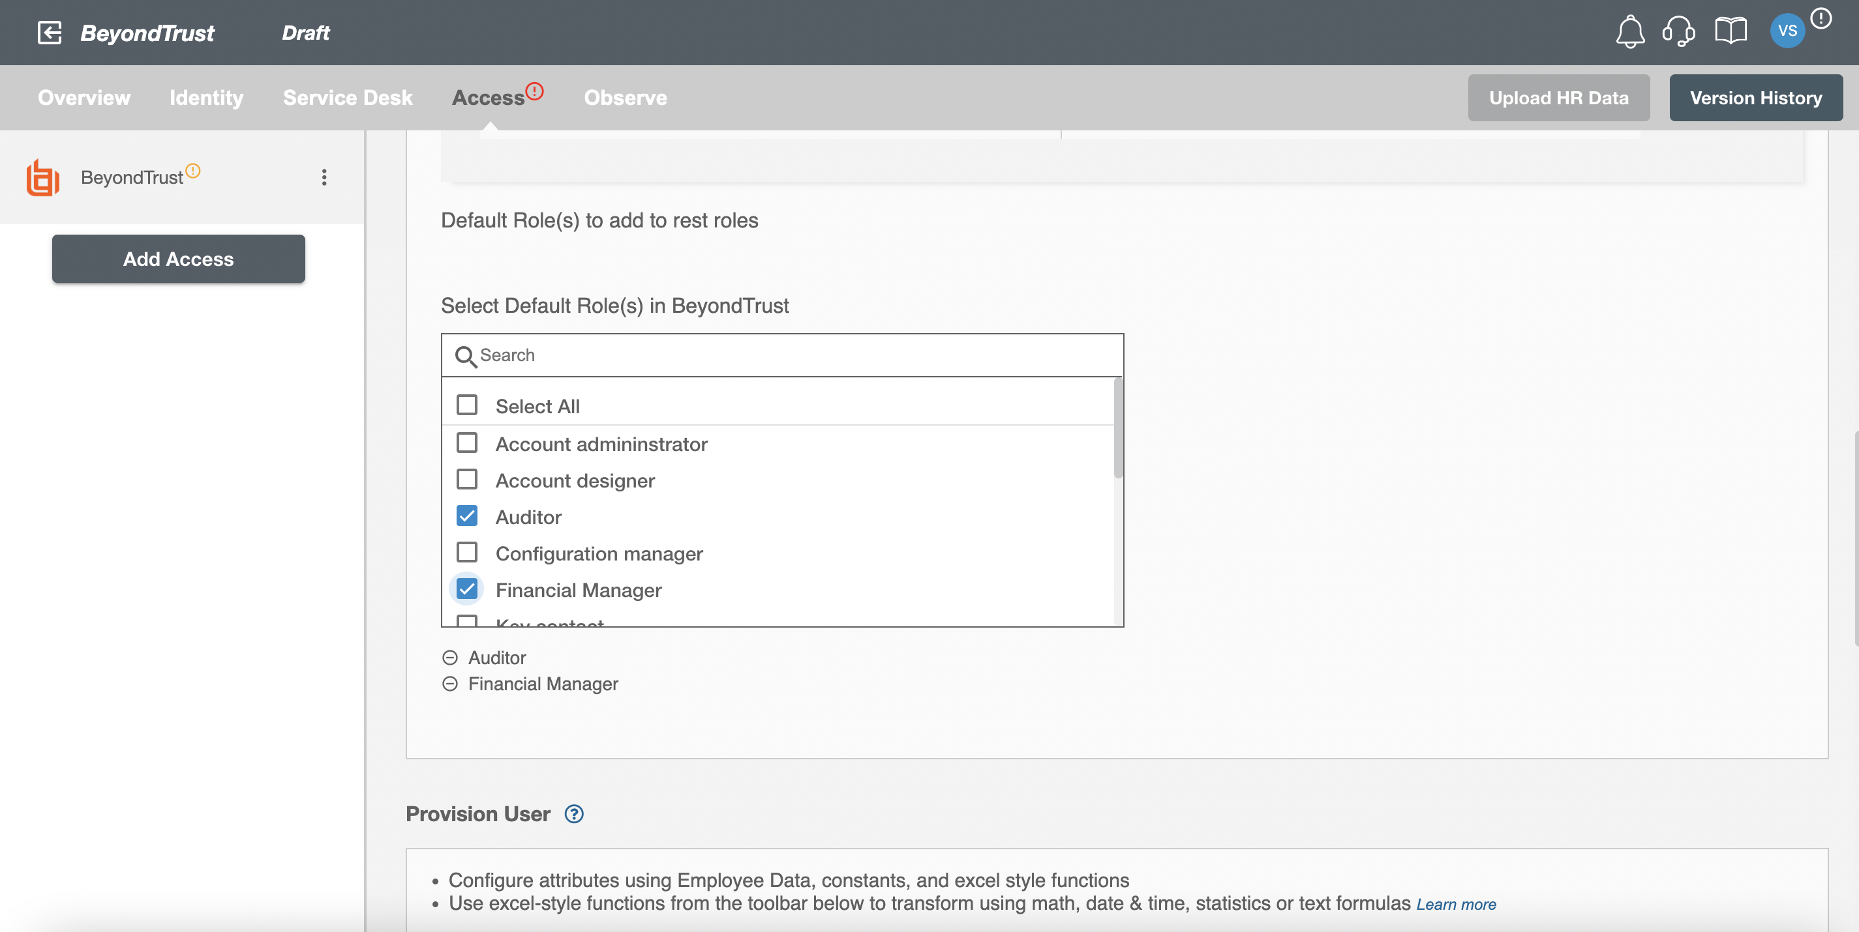Screen dimensions: 1859x932
Task: Check the Select All checkbox
Action: click(x=467, y=405)
